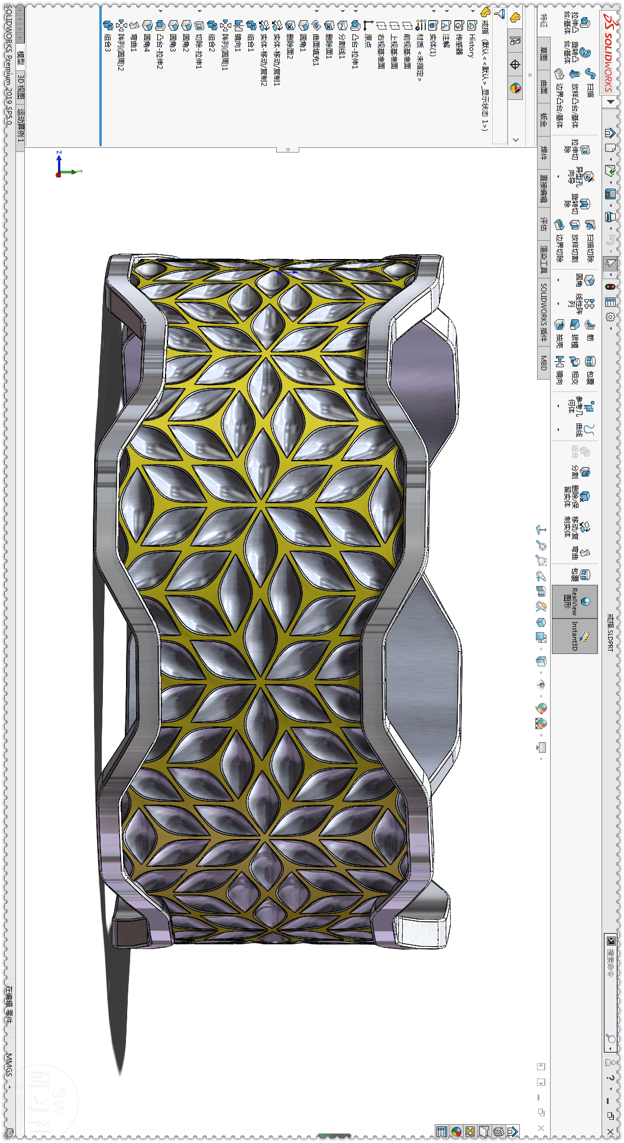Viewport: 624px width, 1143px height.
Task: Click the 圆角 fillet tool
Action: click(584, 280)
